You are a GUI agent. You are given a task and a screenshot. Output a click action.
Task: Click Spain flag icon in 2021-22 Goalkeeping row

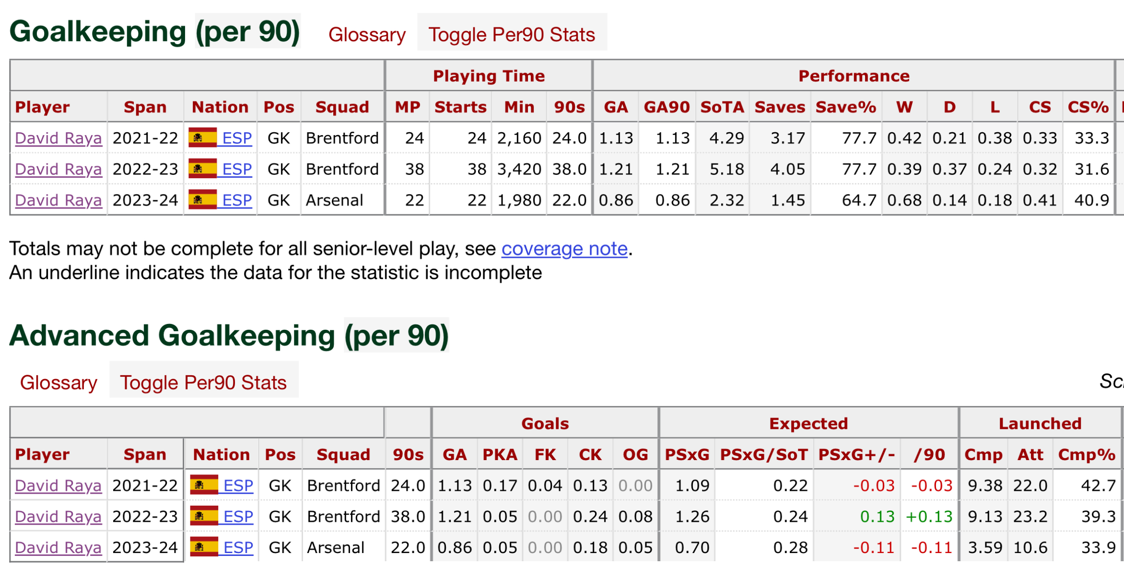pos(202,137)
